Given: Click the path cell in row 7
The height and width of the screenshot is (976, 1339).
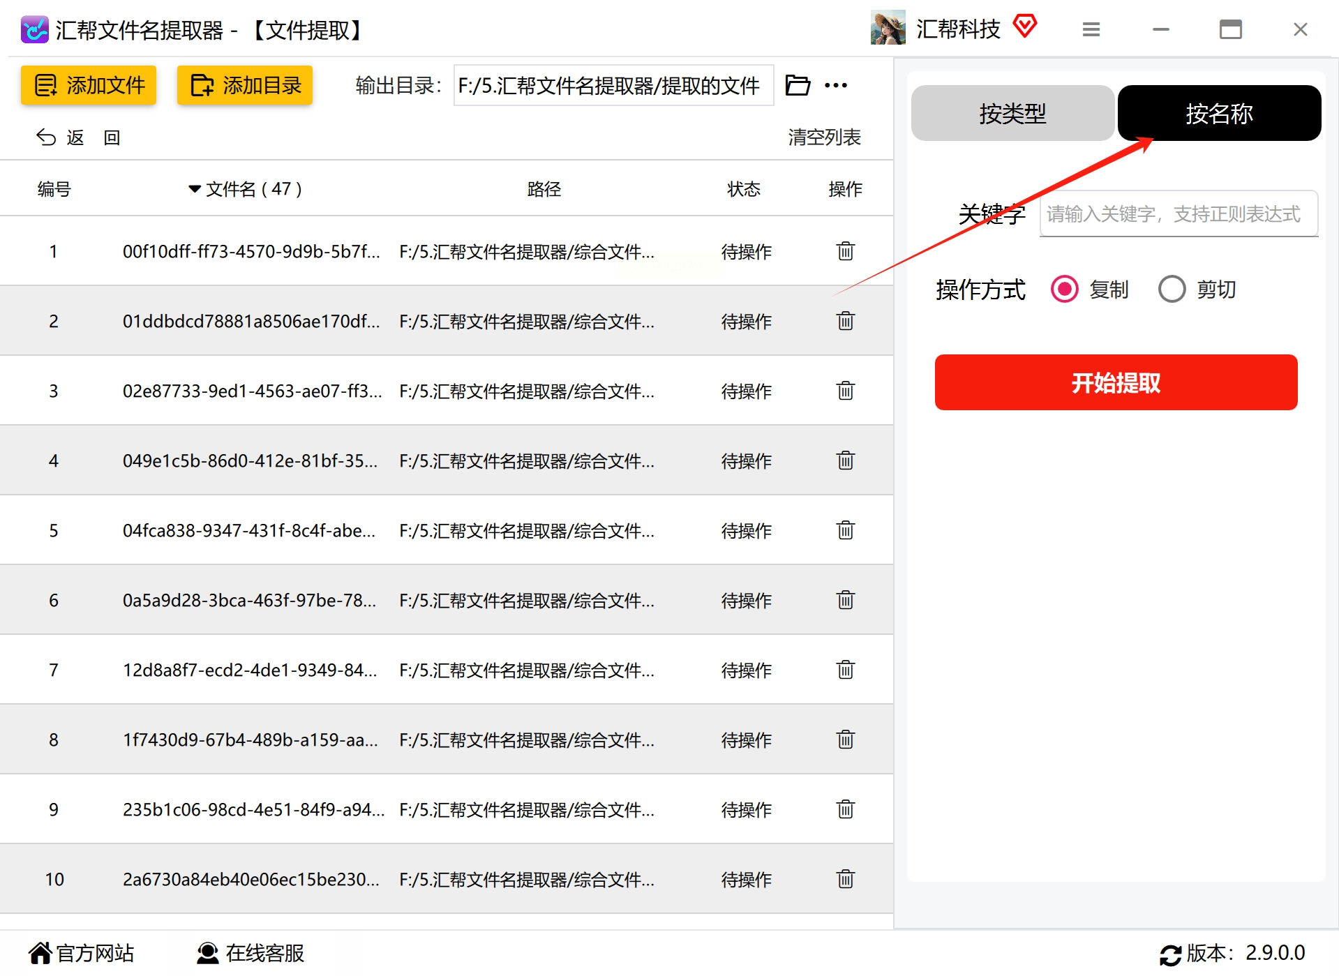Looking at the screenshot, I should 527,670.
